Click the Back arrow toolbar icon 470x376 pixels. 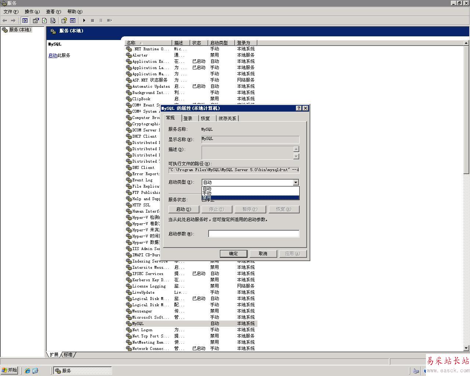(5, 21)
